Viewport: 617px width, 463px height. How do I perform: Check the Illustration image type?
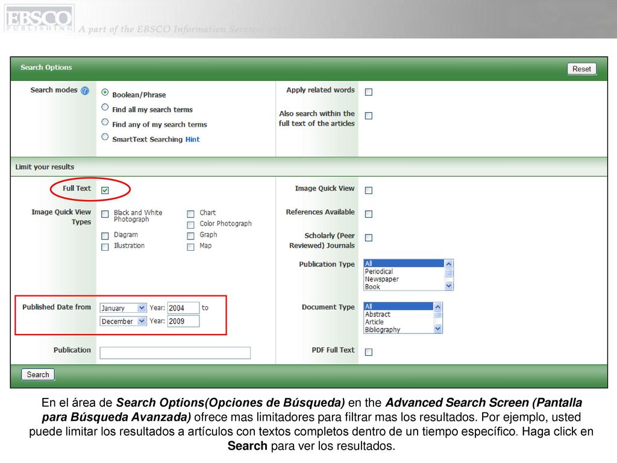point(105,247)
